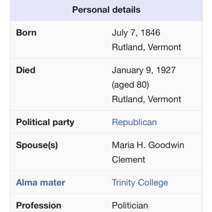Click the Profession label
Image resolution: width=212 pixels, height=212 pixels.
(39, 206)
